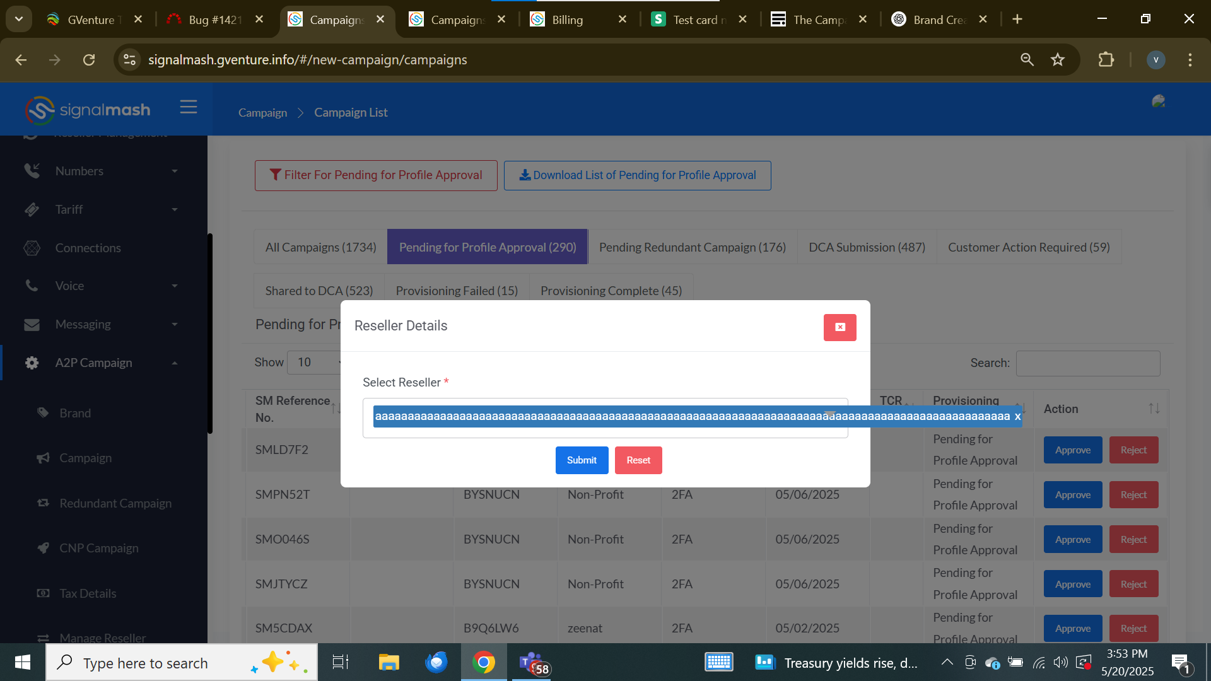The height and width of the screenshot is (681, 1211).
Task: Open Connections in the sidebar
Action: point(88,248)
